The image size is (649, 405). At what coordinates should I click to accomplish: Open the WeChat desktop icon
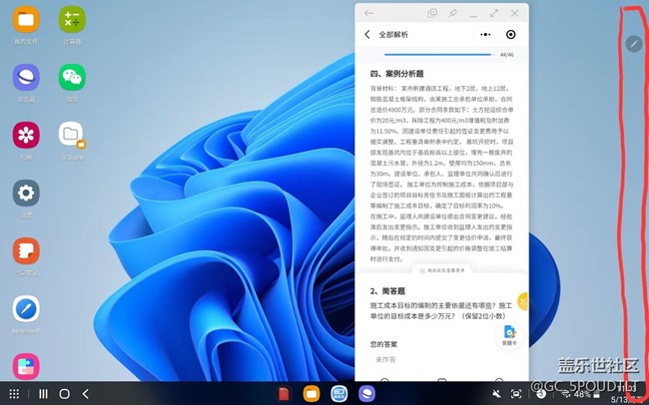(72, 78)
